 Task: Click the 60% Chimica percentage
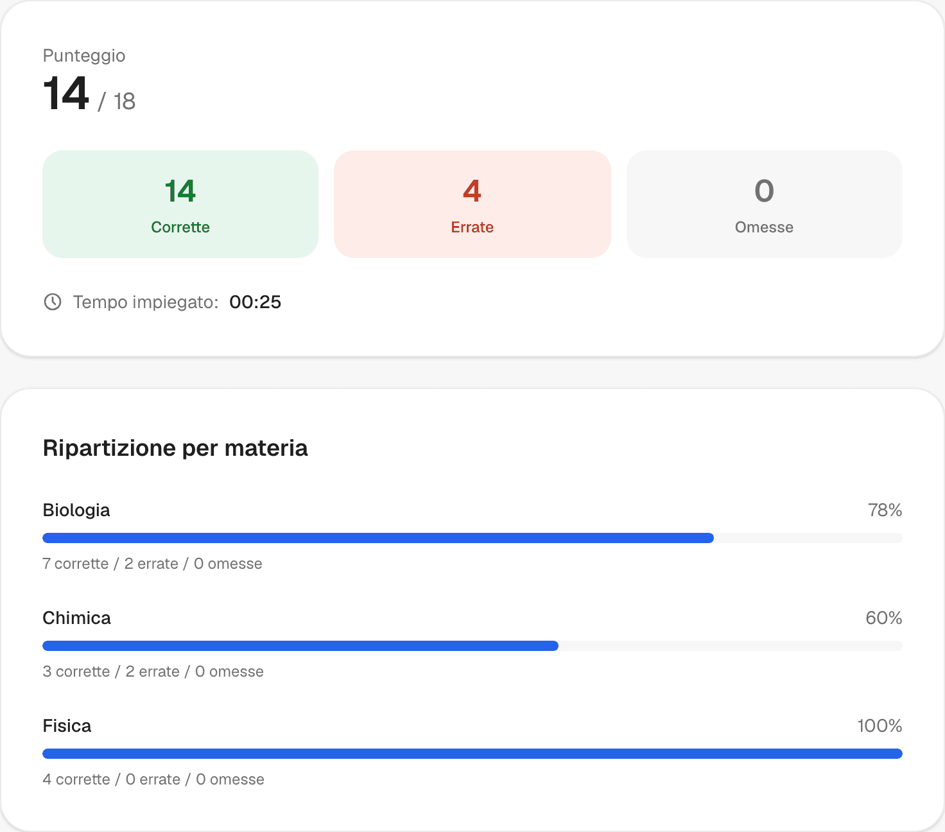tap(884, 618)
